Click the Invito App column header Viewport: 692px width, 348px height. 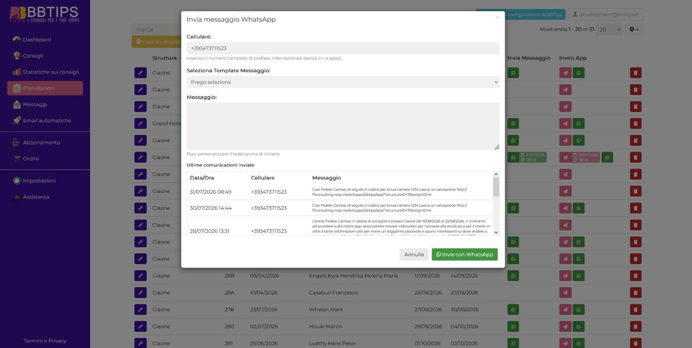[x=573, y=58]
